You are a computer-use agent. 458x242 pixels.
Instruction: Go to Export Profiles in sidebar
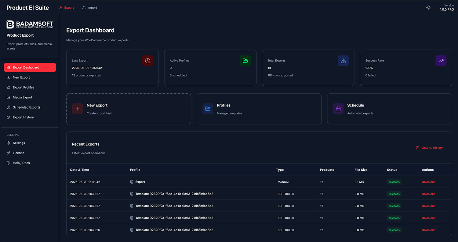30,87
